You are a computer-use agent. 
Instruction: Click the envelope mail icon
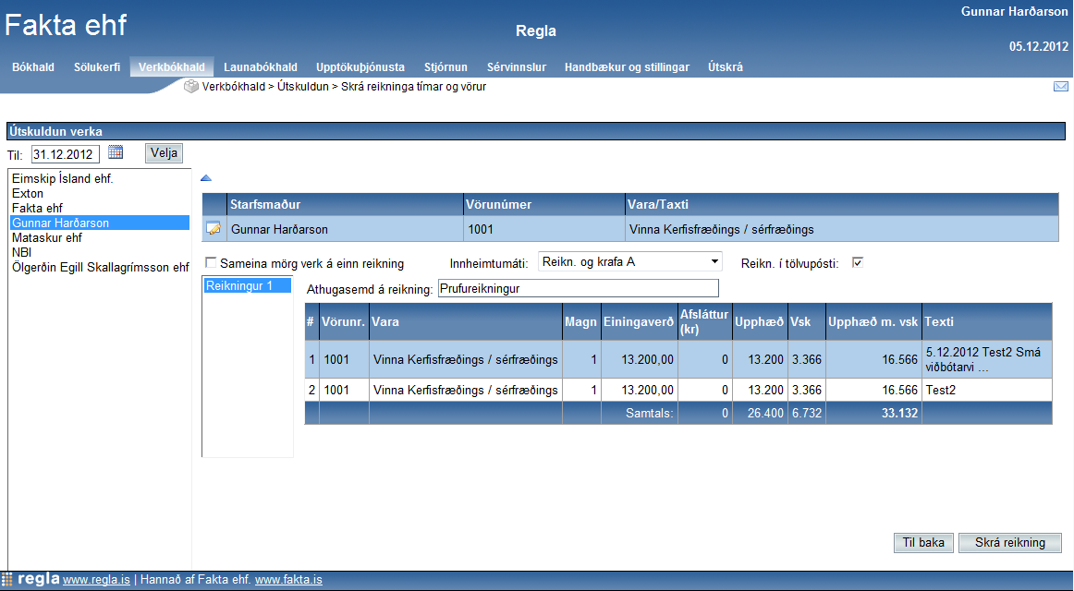pos(1060,87)
